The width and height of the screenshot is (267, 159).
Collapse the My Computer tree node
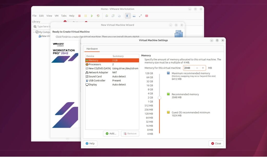pos(34,32)
